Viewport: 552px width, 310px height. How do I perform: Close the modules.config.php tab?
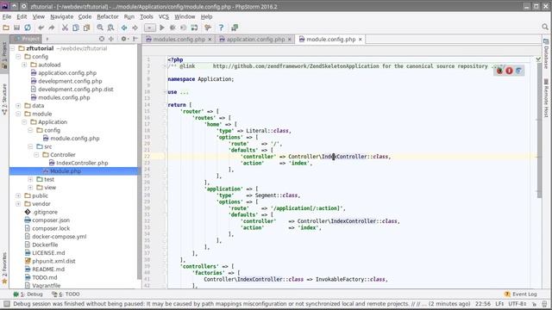point(210,40)
